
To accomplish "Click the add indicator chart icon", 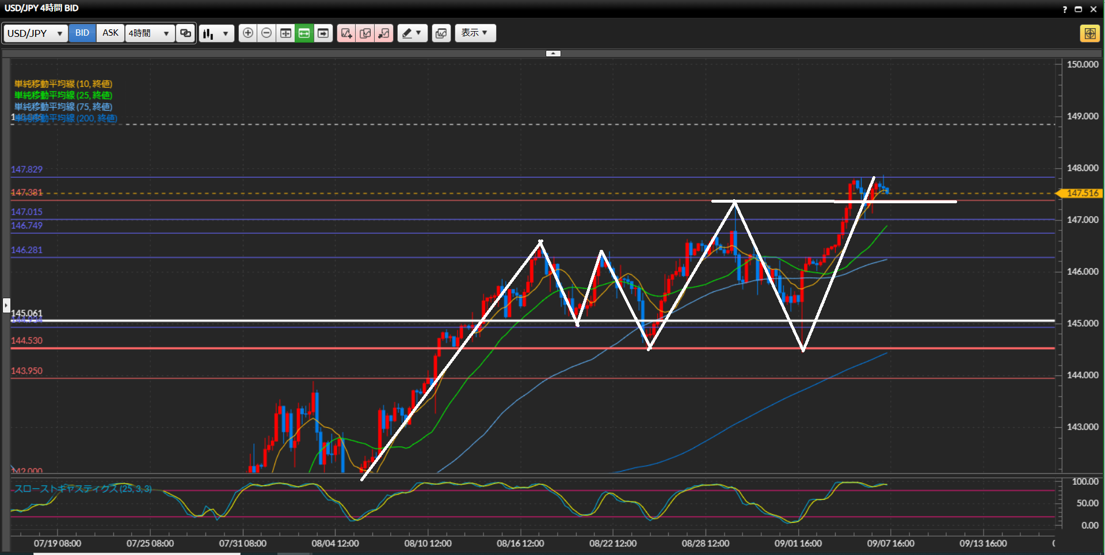I will [346, 33].
